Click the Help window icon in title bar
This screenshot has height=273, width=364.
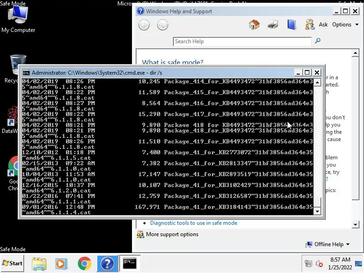click(x=141, y=11)
